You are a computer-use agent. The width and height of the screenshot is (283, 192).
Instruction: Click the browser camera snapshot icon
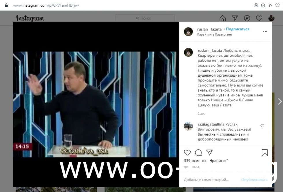point(256,5)
